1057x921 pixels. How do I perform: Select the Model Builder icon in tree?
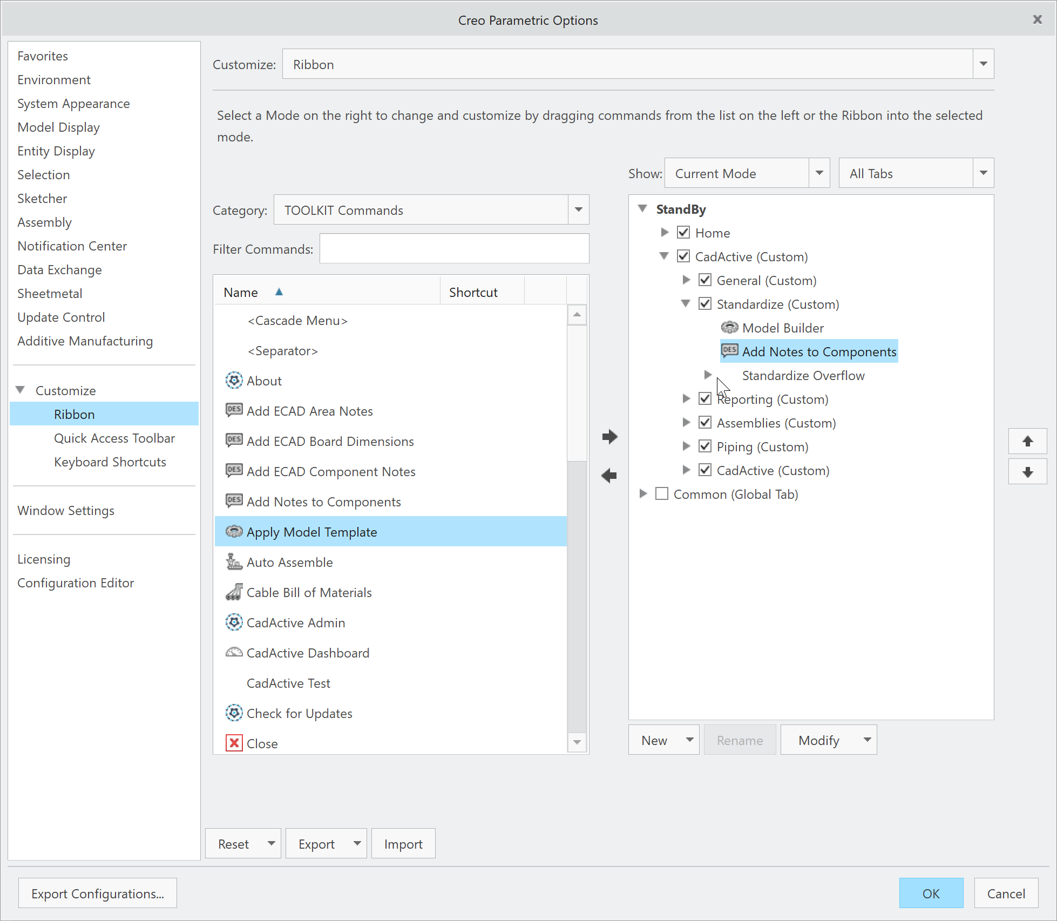coord(729,328)
